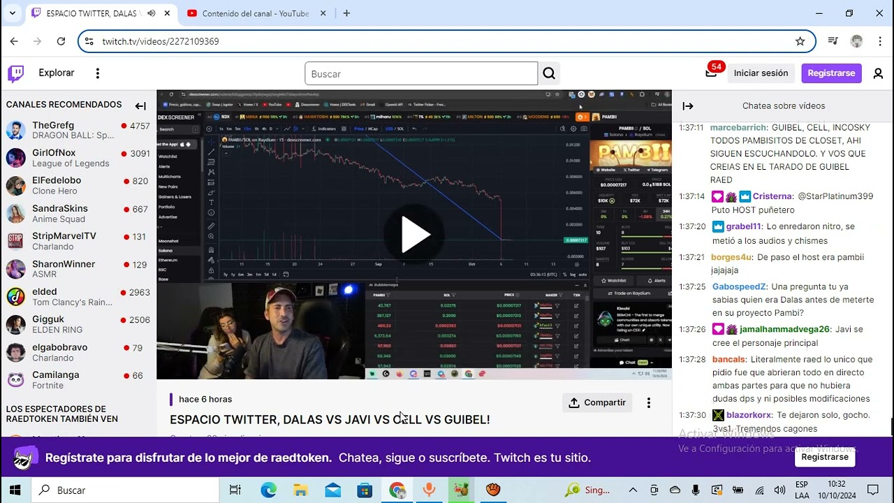Click chat username marcebarrich

(x=739, y=128)
